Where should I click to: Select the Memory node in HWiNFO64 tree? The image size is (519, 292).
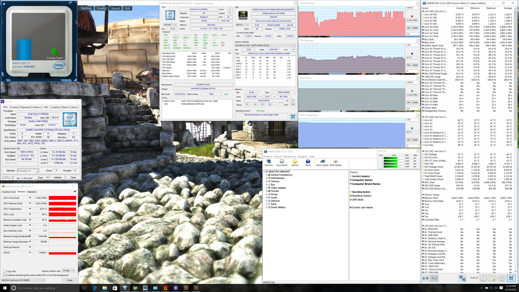(x=275, y=181)
